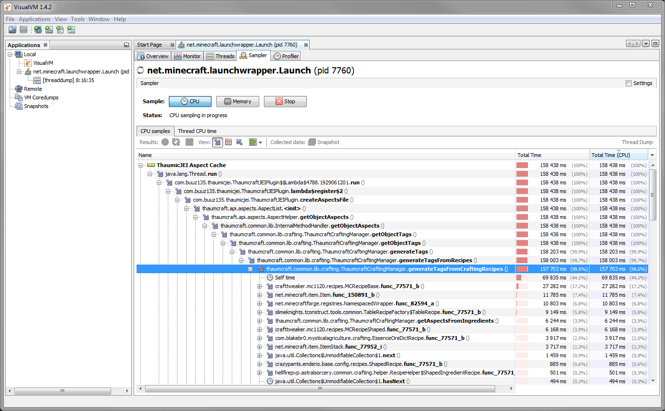Click the scroll tabs right arrow
The height and width of the screenshot is (411, 665).
(637, 44)
